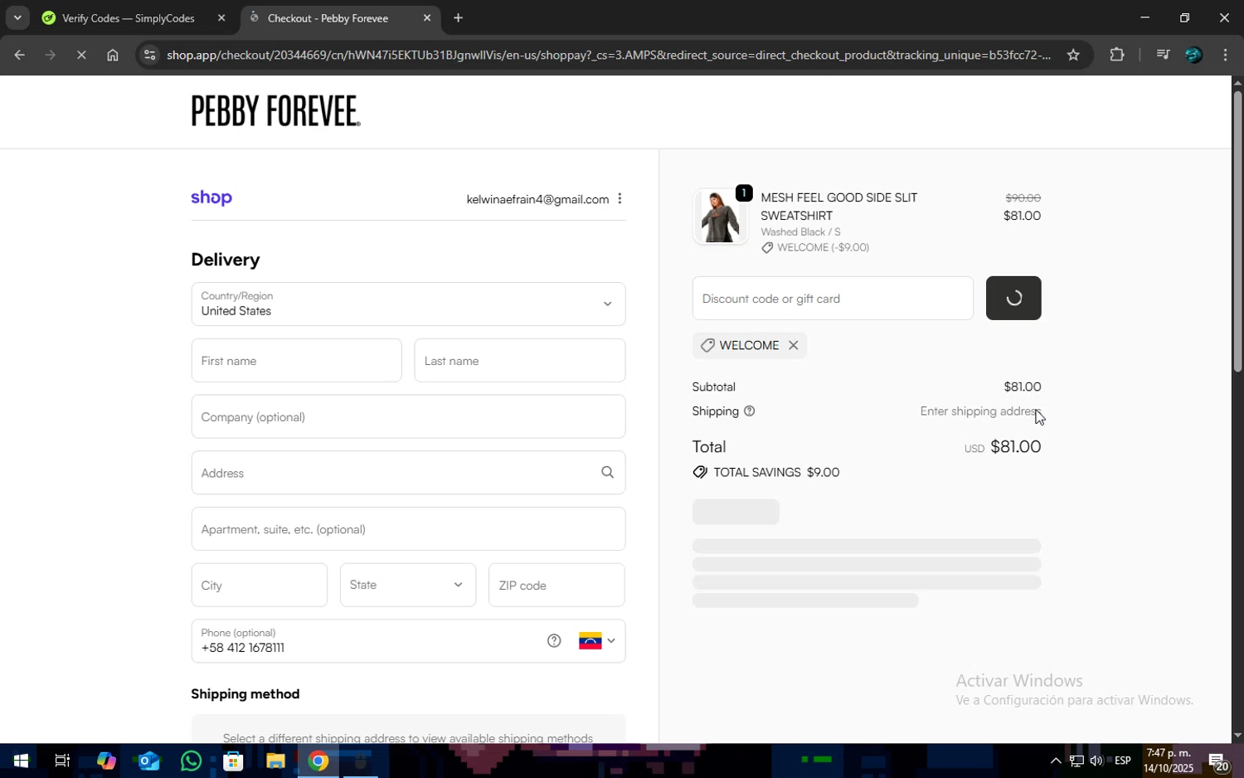Open the Chrome profile avatar

[x=1193, y=56]
